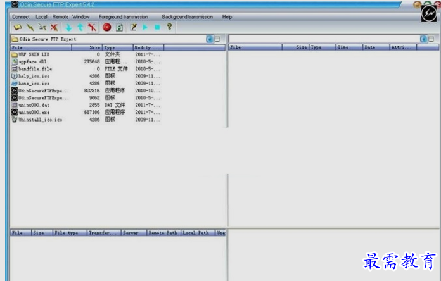Viewport: 441px width, 281px height.
Task: Click the unins000.dat file icon
Action: pos(15,105)
